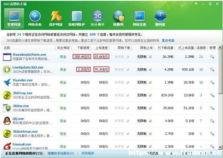Sort list by 连接数 column header
The height and width of the screenshot is (158, 223).
201,48
